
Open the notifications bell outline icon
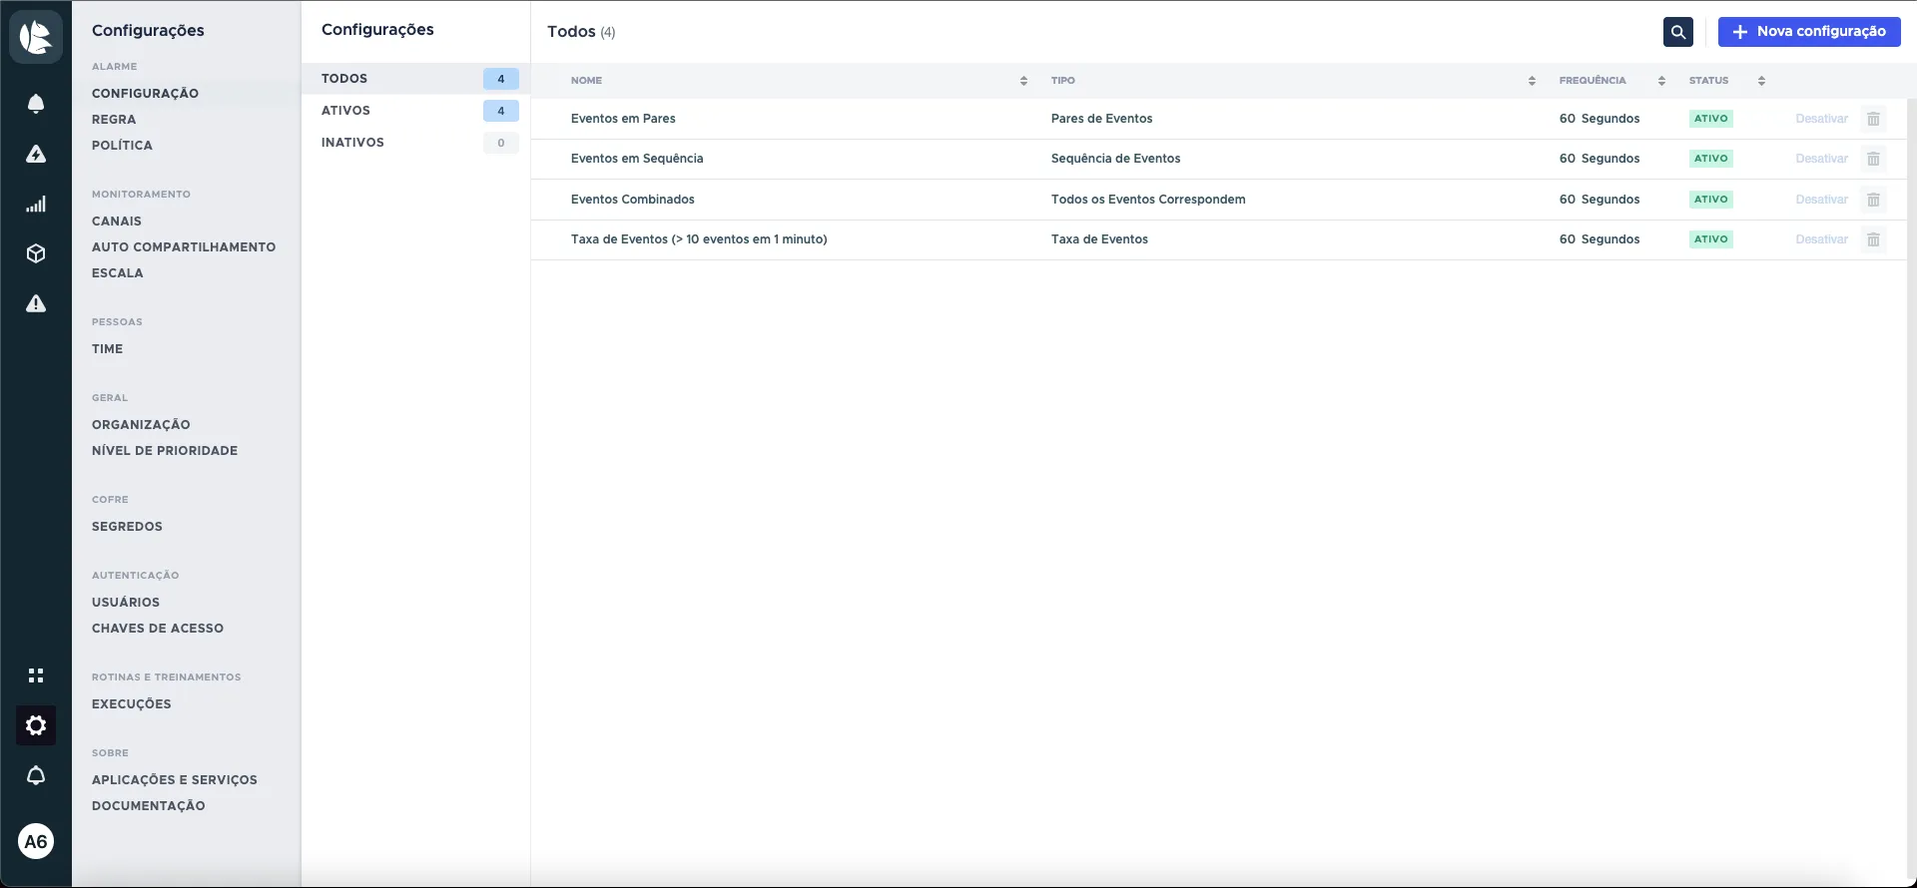[x=36, y=775]
